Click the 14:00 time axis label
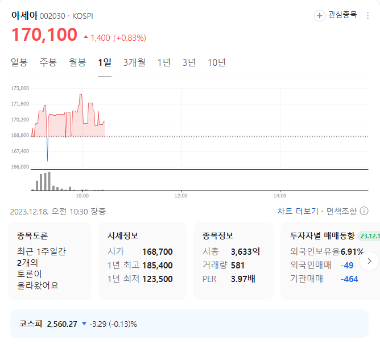The height and width of the screenshot is (345, 380). pos(280,196)
